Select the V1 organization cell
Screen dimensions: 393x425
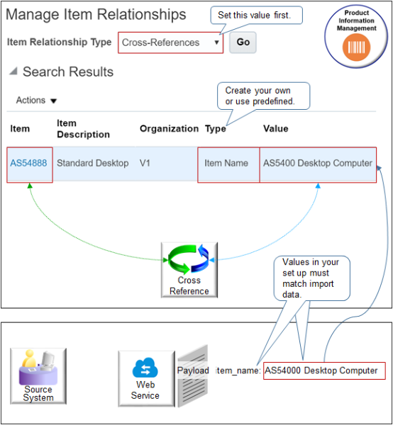point(145,163)
